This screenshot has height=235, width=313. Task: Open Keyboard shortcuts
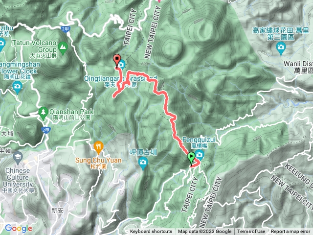[x=151, y=232]
